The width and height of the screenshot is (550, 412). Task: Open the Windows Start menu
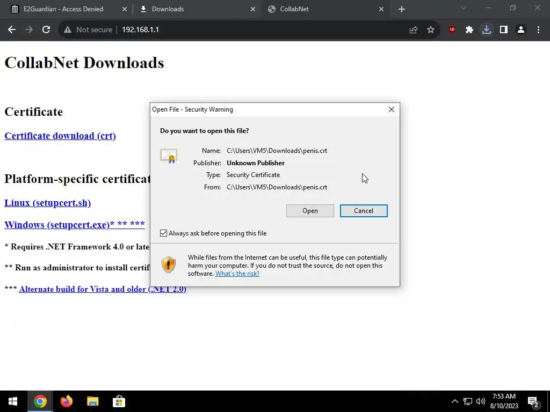[13, 401]
